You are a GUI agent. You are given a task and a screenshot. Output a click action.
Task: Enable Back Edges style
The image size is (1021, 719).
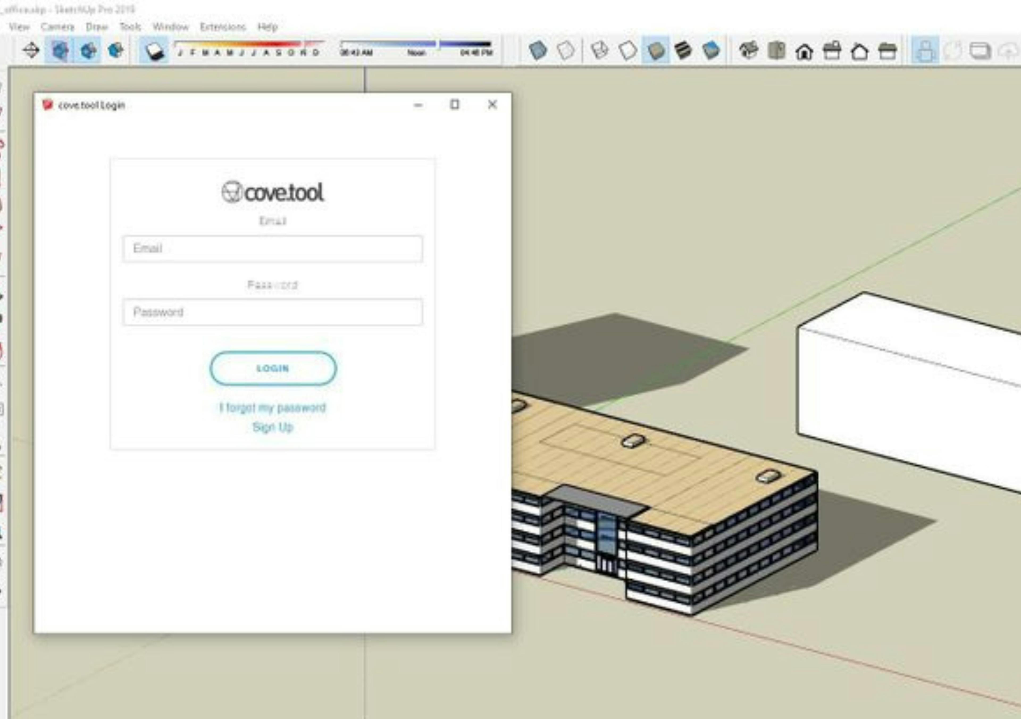(566, 51)
